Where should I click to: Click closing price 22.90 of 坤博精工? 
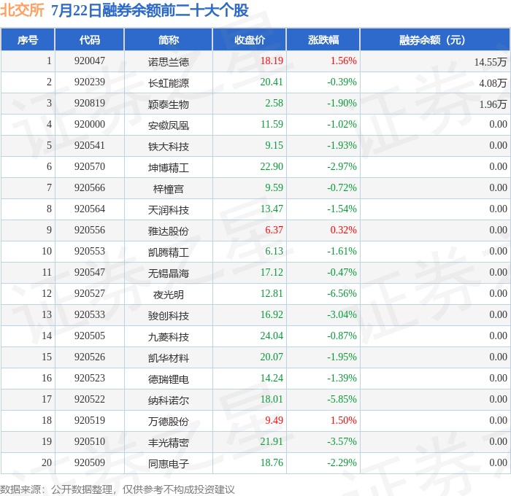(x=272, y=167)
